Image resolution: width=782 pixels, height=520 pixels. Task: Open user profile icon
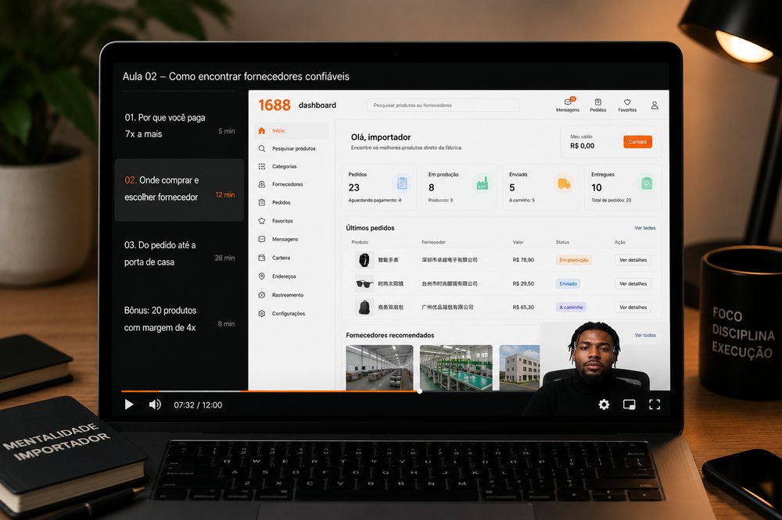655,105
